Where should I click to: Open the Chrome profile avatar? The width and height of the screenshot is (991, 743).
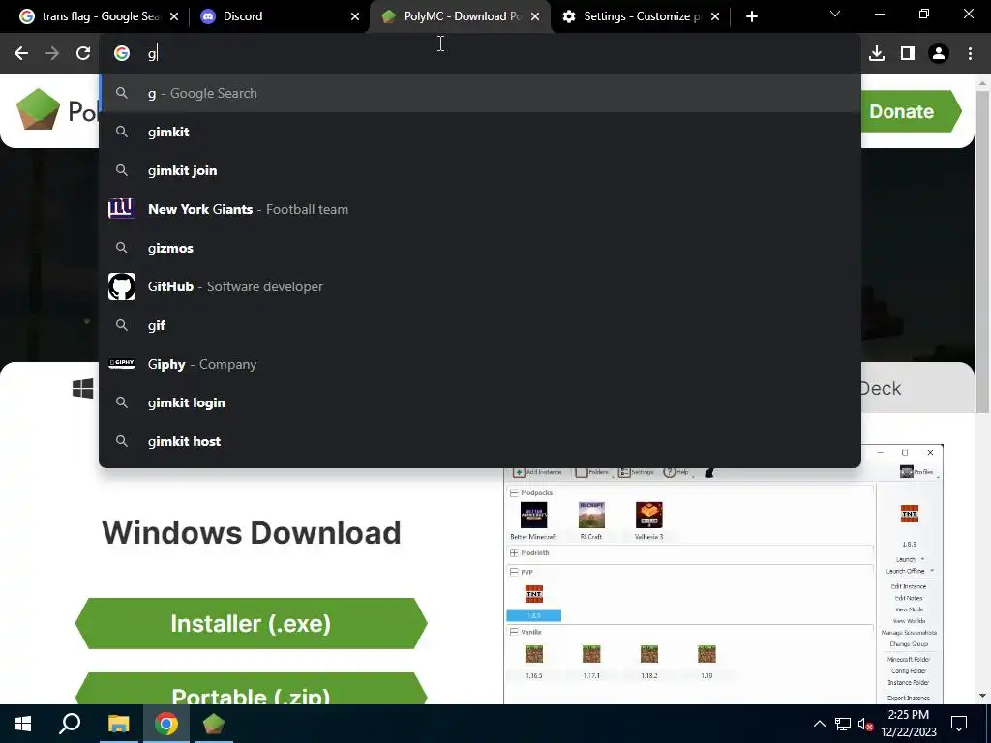[939, 54]
